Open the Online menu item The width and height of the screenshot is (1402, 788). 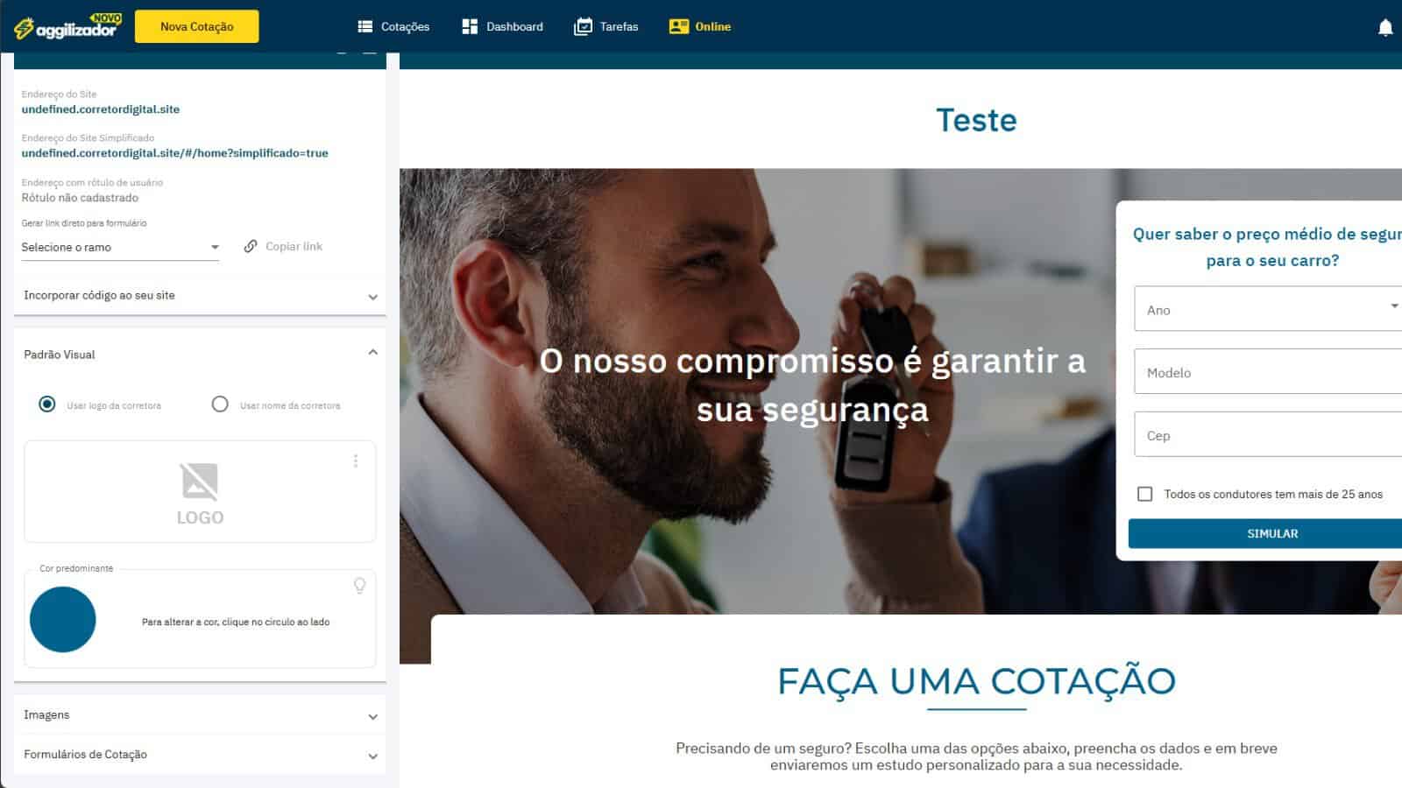(700, 26)
